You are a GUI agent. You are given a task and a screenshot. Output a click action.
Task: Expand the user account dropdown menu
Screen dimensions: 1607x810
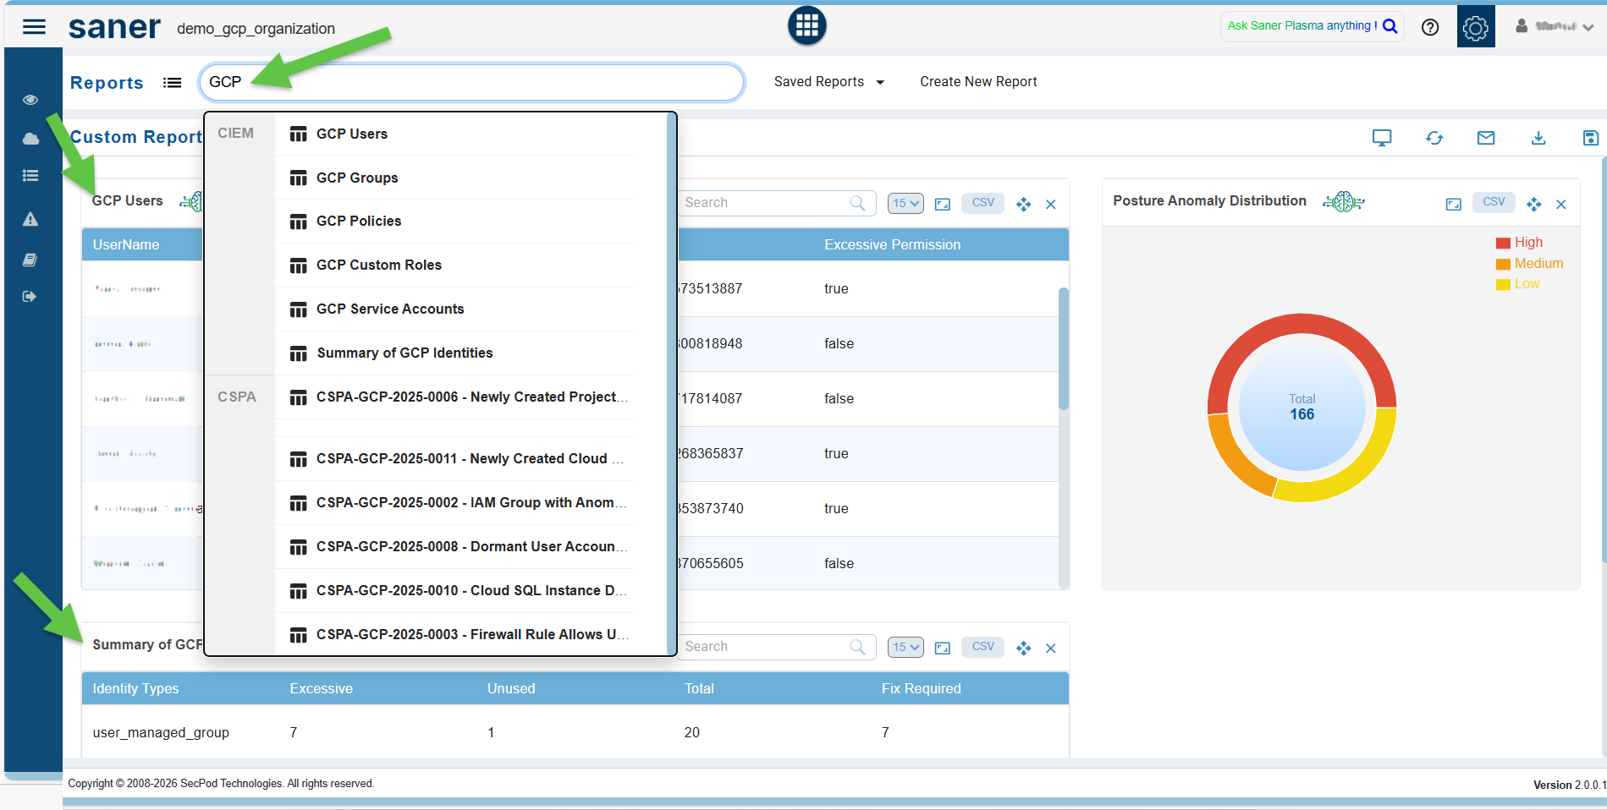pyautogui.click(x=1559, y=27)
